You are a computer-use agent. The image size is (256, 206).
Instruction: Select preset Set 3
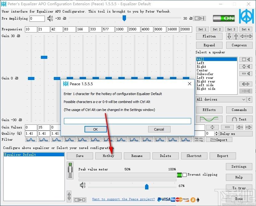tap(231, 29)
